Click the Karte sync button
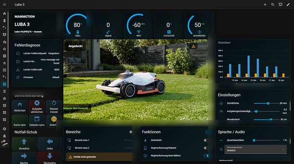 [20, 121]
